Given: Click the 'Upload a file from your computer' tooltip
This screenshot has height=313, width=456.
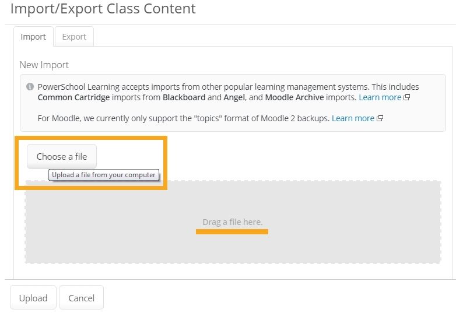Looking at the screenshot, I should click(104, 175).
